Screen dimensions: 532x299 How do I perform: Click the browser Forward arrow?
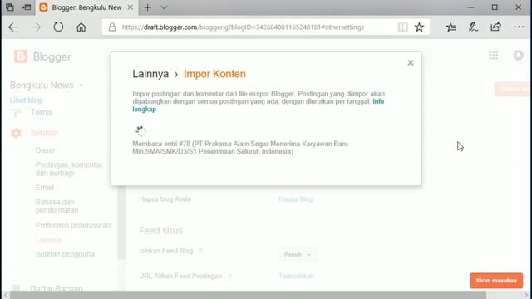click(36, 27)
